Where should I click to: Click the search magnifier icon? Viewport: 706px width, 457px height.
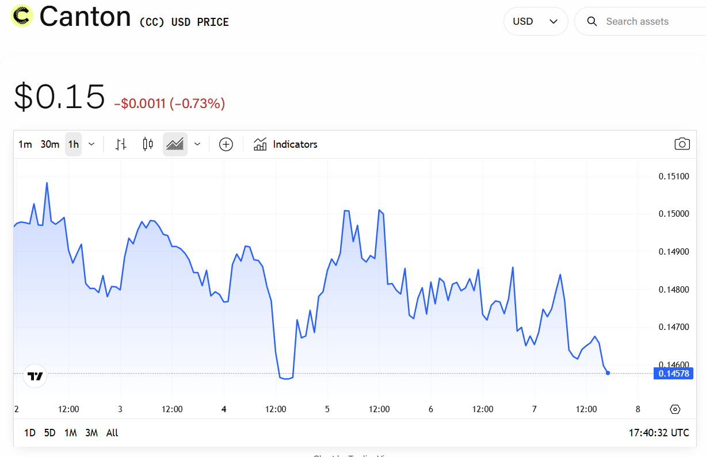591,21
